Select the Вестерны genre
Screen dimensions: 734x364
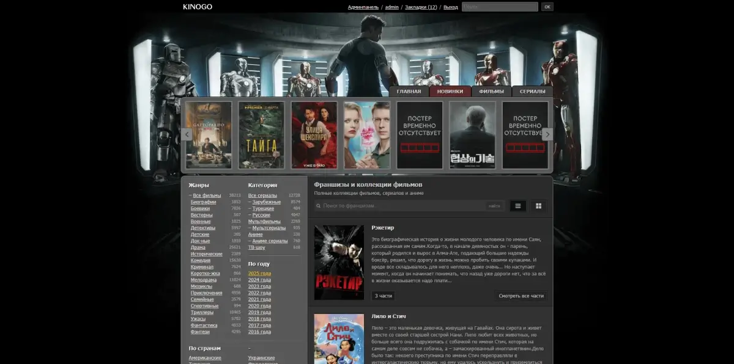point(202,215)
